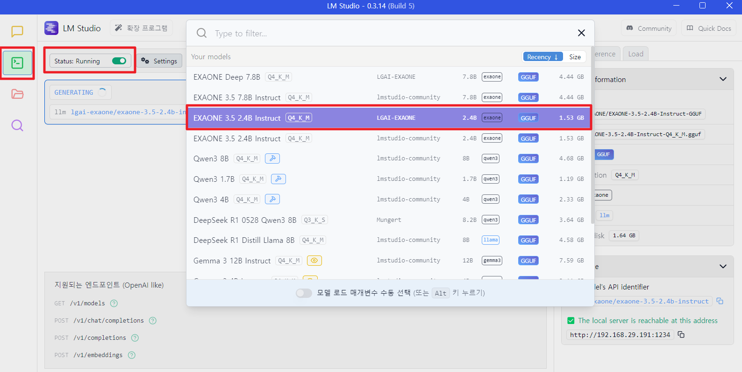Sort models by Size
Viewport: 742px width, 372px height.
coord(575,57)
